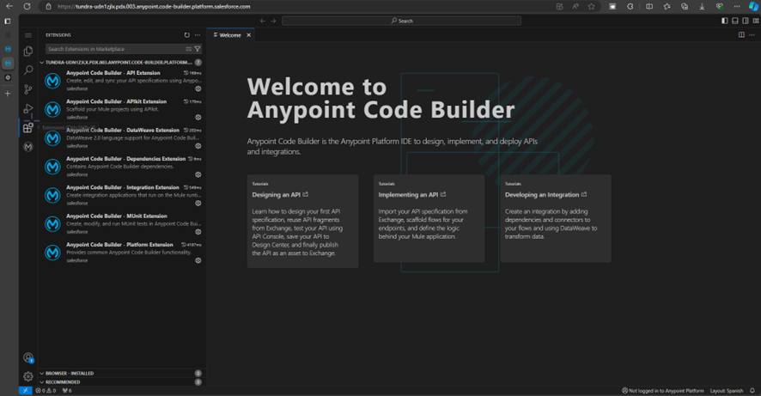Screen dimensions: 761x396
Task: Click Layout: Spanish in status bar
Action: [x=727, y=391]
